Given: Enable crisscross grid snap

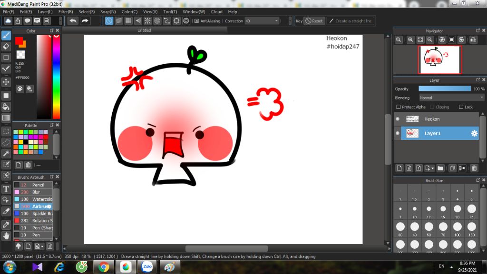Looking at the screenshot, I should [x=128, y=21].
